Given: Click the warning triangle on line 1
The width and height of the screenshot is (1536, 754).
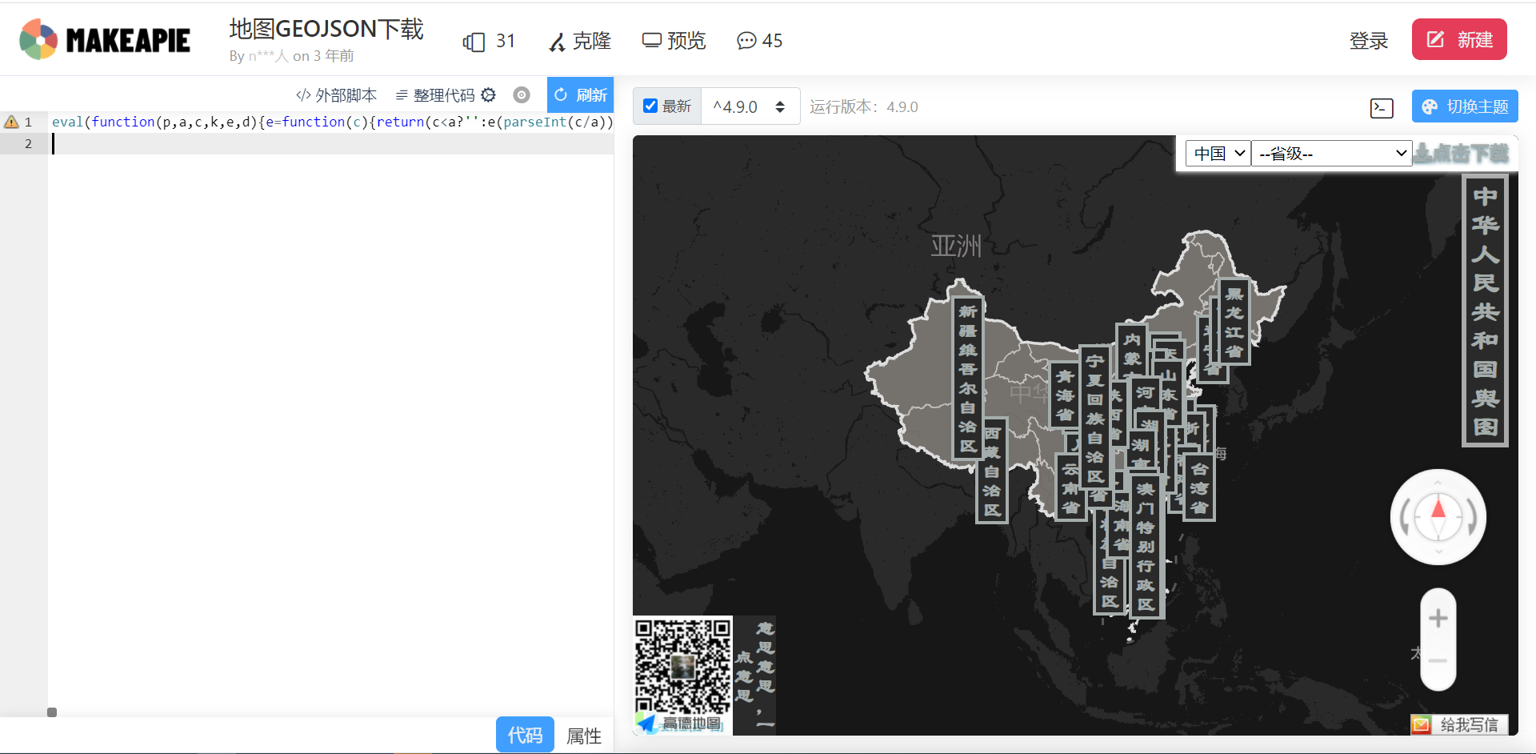Looking at the screenshot, I should 11,121.
